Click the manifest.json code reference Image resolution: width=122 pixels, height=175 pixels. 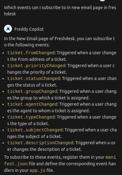point(60,161)
